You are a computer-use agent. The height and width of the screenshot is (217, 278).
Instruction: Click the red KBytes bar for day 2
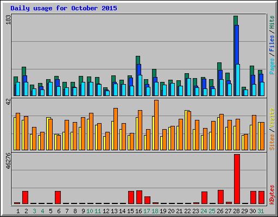point(25,197)
